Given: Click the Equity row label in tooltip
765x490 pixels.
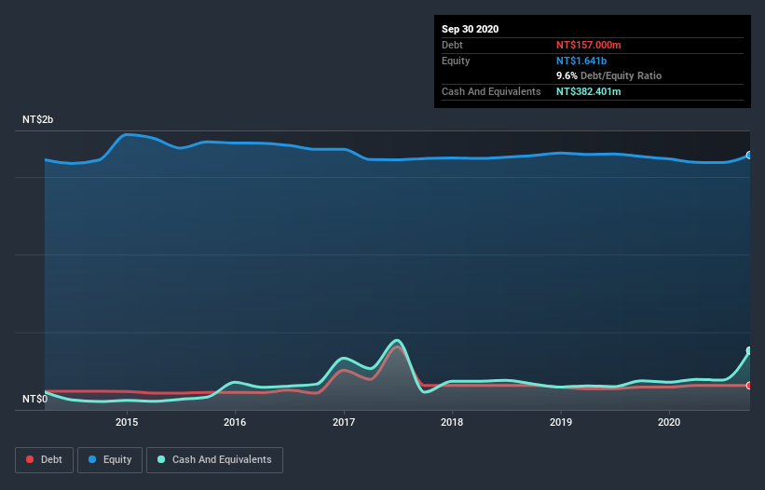Looking at the screenshot, I should (x=456, y=61).
